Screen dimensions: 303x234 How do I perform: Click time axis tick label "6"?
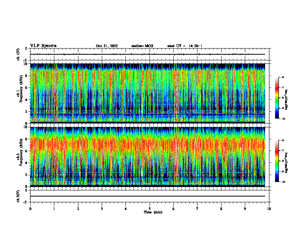[174, 209]
